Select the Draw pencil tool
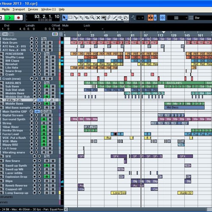Screen dimensions: 212x212 tap(109, 18)
